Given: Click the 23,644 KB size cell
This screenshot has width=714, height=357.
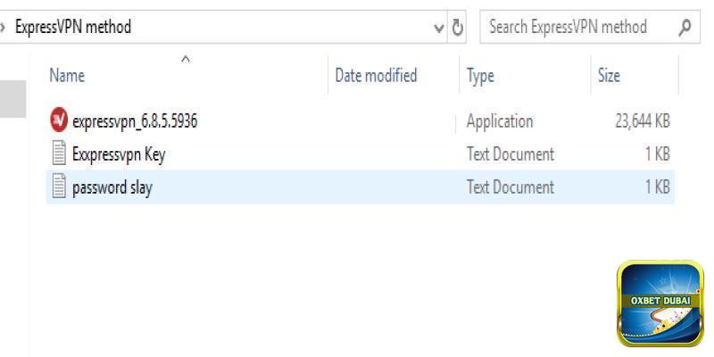Looking at the screenshot, I should tap(642, 121).
